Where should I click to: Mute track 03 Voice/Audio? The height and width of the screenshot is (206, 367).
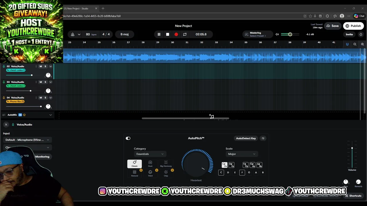40,82
